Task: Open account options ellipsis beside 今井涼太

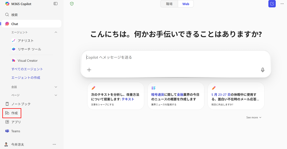Action: point(54,144)
